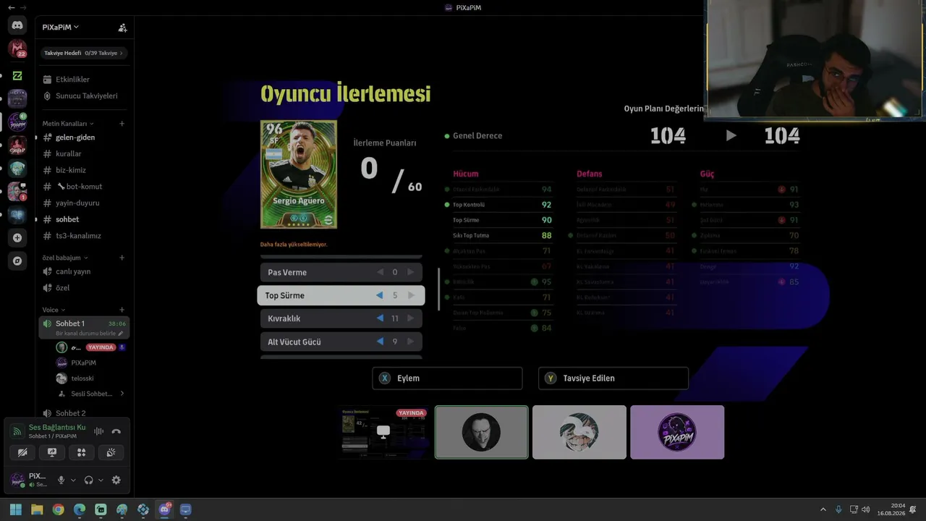This screenshot has height=521, width=926.
Task: Collapse the Metin Kanalları category
Action: click(68, 124)
